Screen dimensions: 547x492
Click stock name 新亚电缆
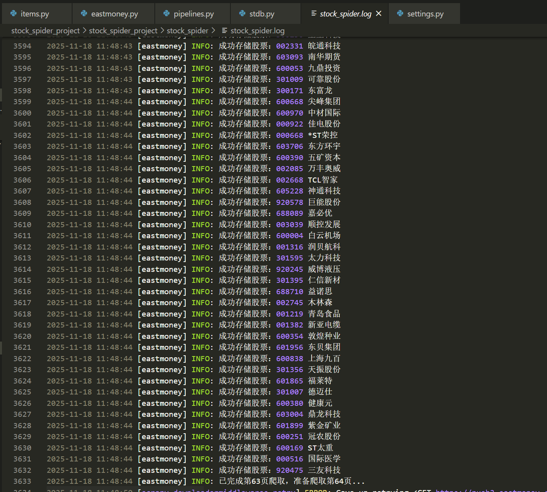pyautogui.click(x=324, y=325)
